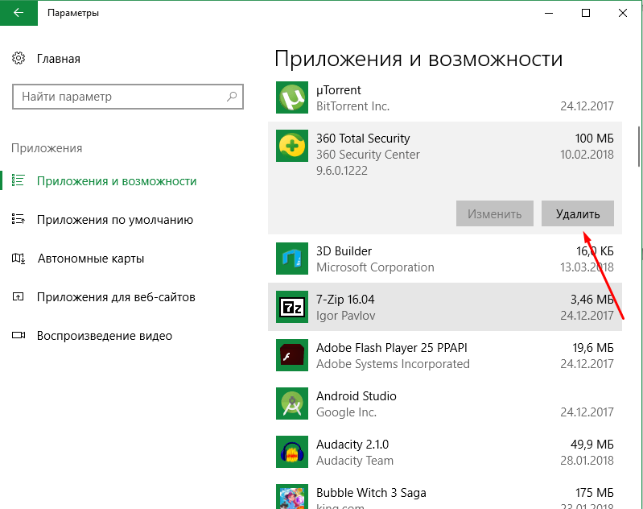Click the Воспроизведение видео camera icon
Screen dimensions: 643x509
pos(19,335)
